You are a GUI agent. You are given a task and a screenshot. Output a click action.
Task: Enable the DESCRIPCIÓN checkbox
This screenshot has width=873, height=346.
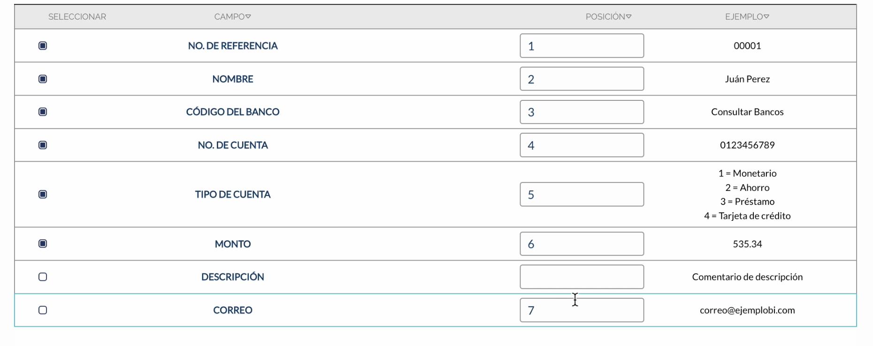(x=43, y=277)
